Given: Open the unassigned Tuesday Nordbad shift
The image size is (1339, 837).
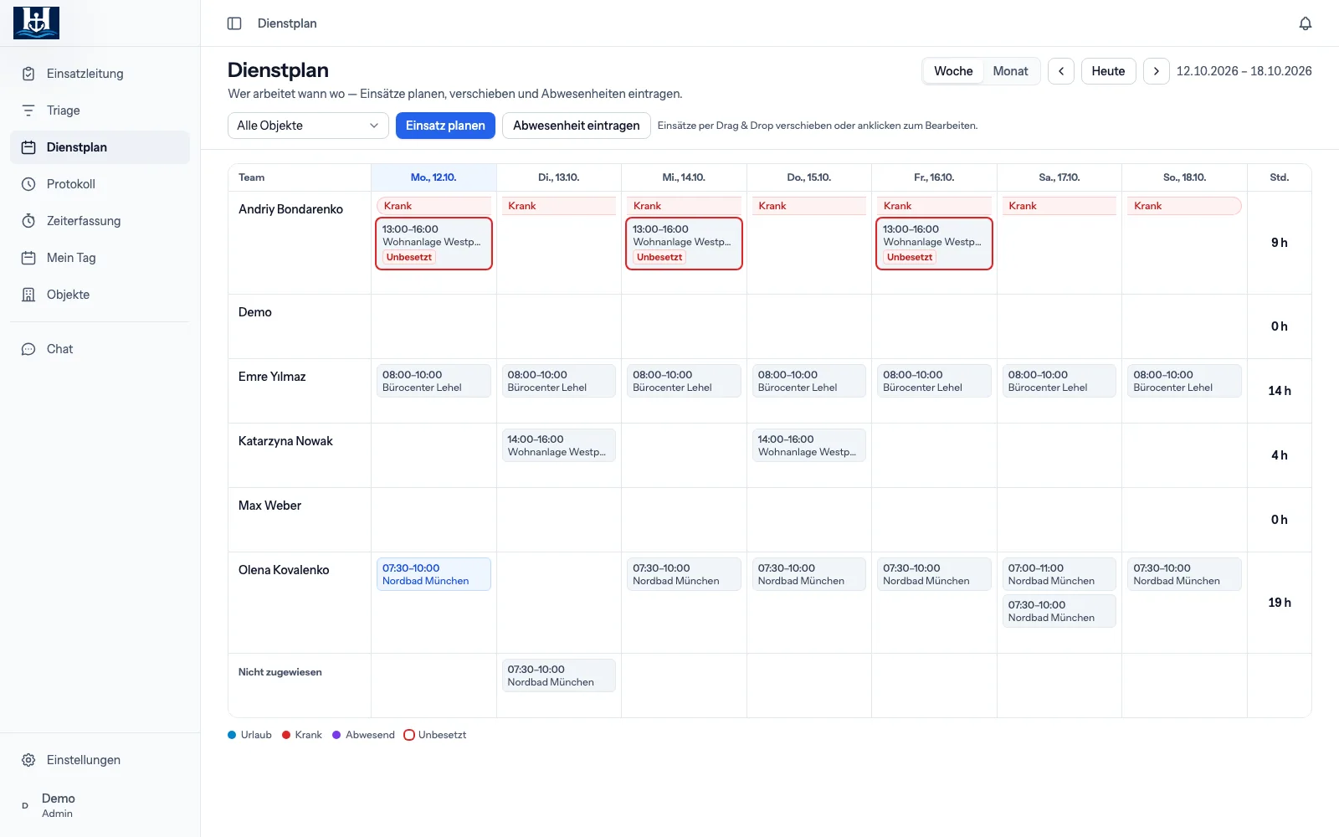Looking at the screenshot, I should point(558,675).
